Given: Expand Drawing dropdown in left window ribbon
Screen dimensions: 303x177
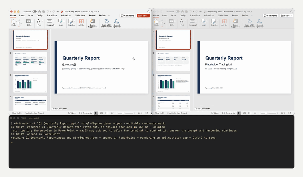Looking at the screenshot, I should [74, 21].
